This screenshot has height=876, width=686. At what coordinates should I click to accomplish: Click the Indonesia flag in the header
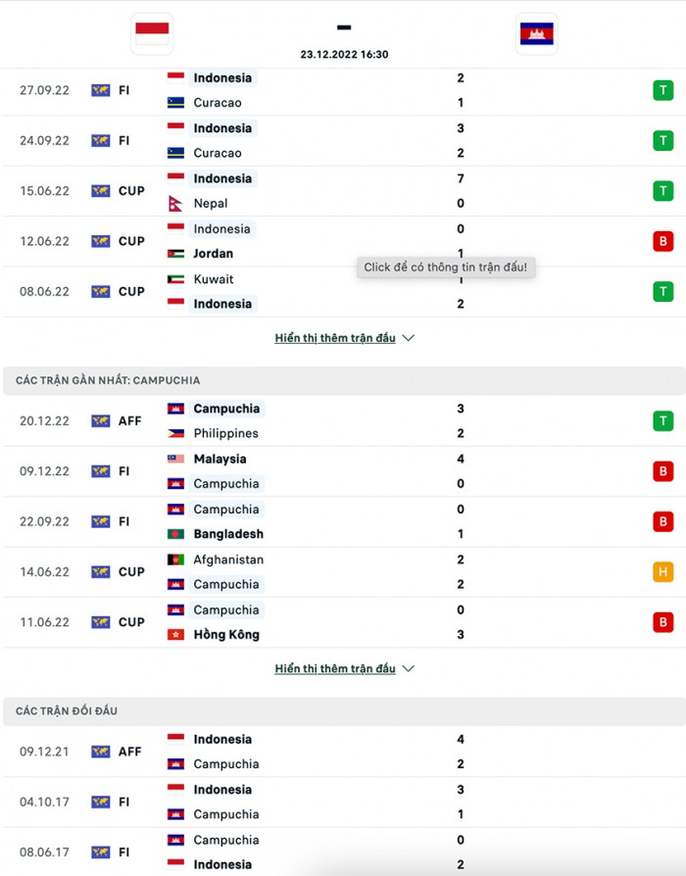152,33
